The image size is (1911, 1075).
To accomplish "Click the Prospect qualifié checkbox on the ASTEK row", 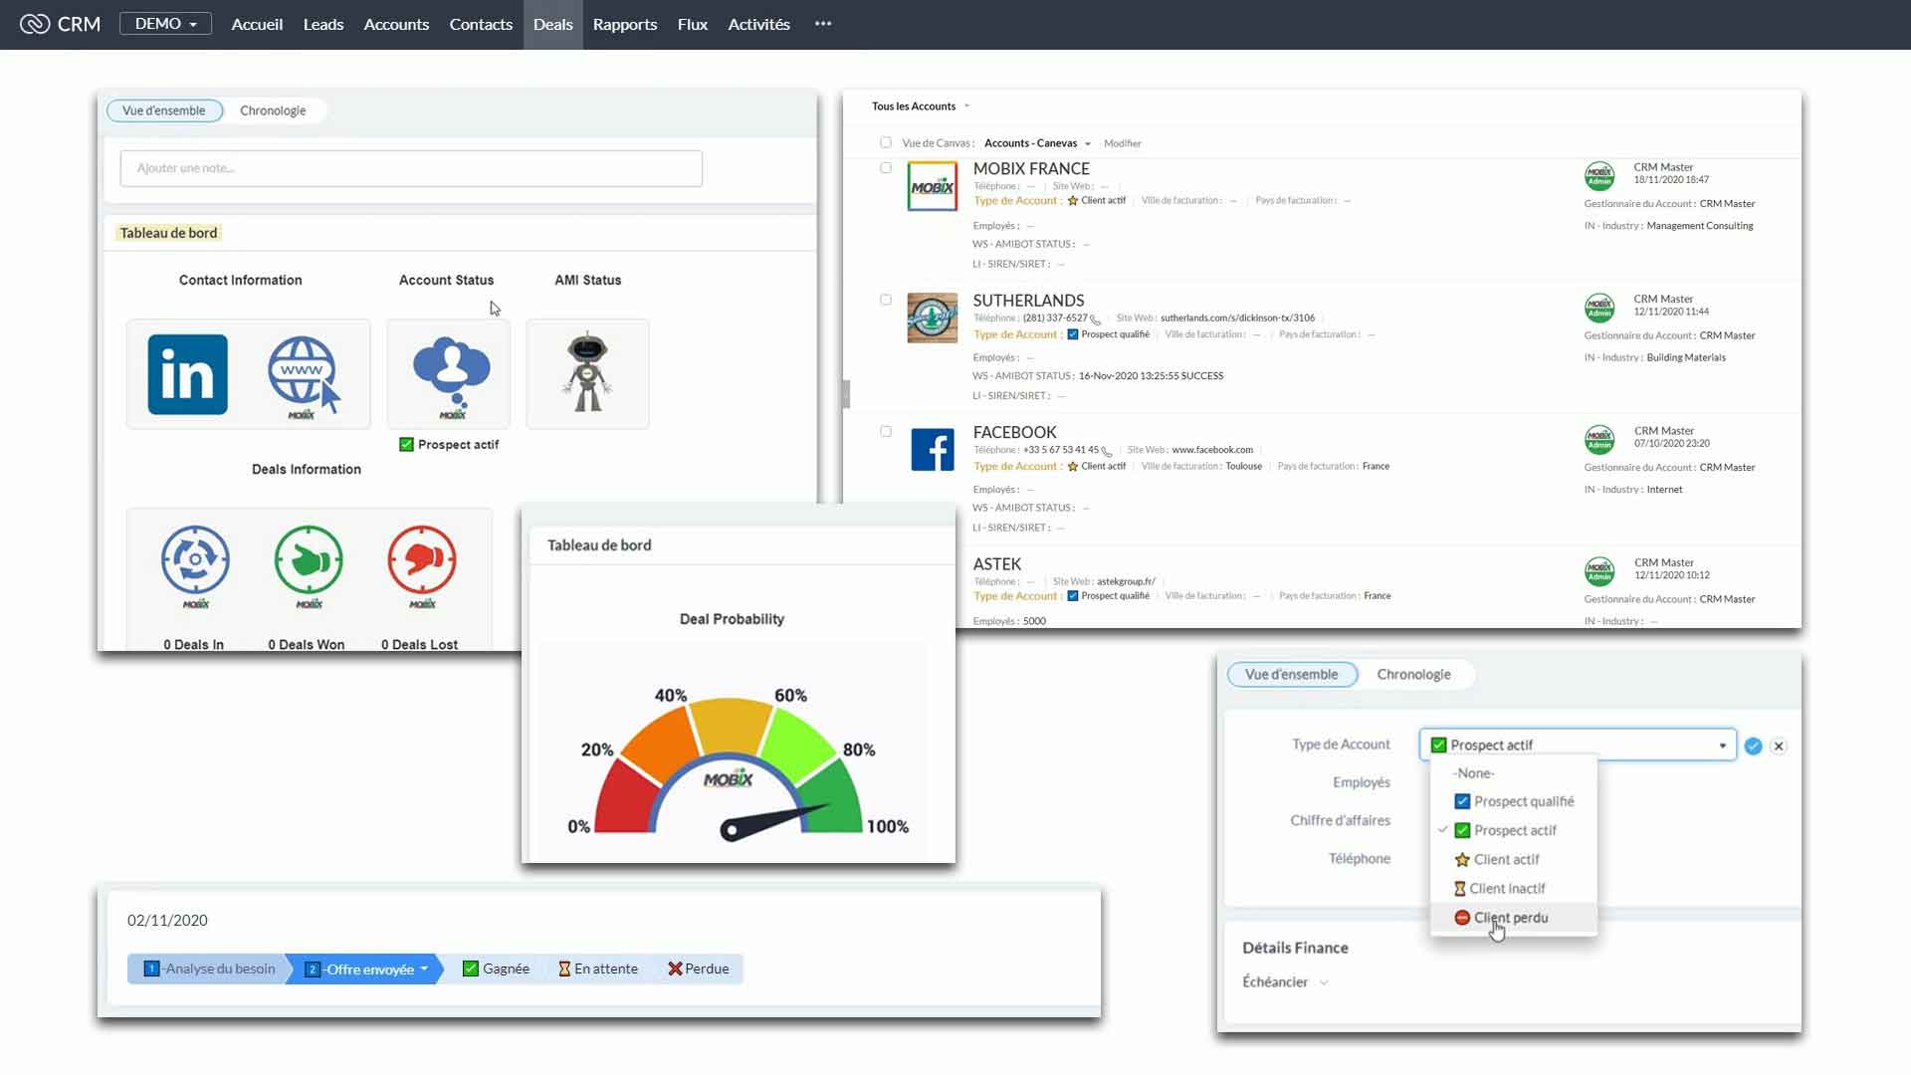I will click(1073, 596).
